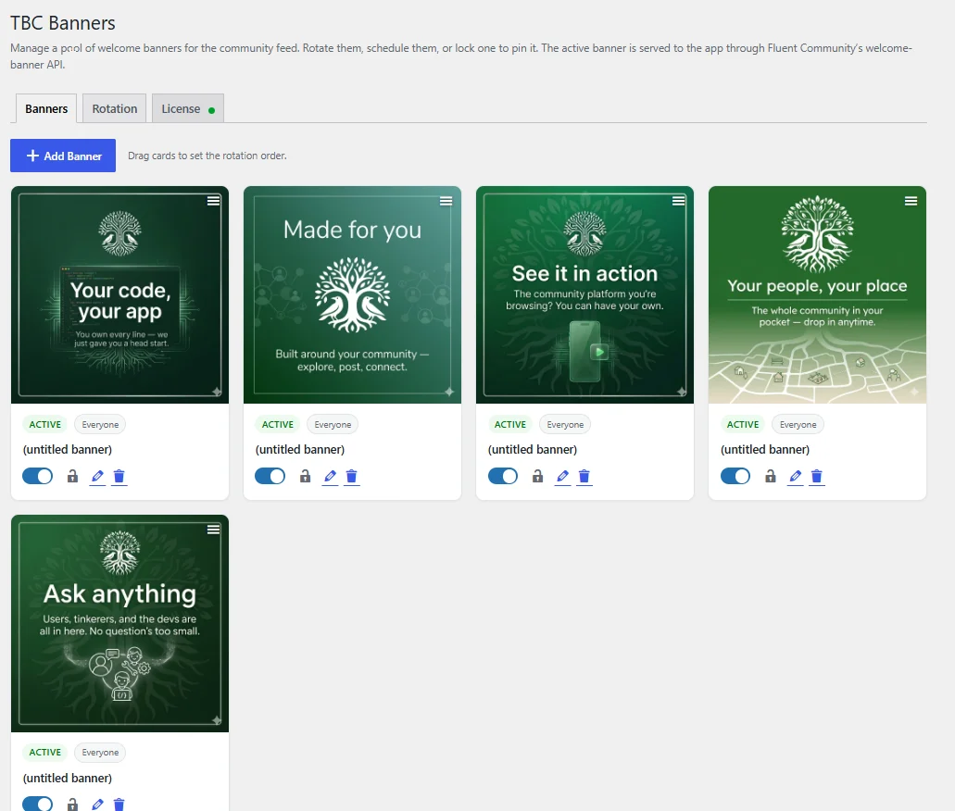
Task: Edit the 'Ask anything' banner via pencil
Action: coord(97,805)
